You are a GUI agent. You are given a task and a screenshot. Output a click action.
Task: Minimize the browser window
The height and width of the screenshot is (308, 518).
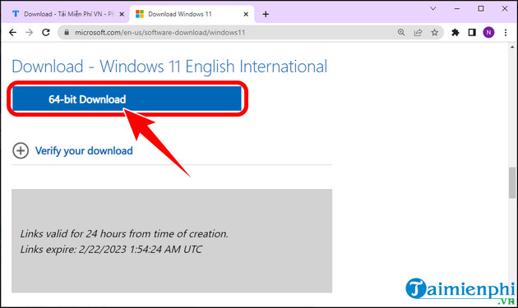[457, 8]
